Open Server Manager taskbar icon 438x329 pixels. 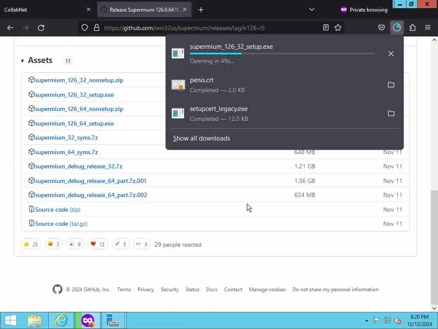113,320
